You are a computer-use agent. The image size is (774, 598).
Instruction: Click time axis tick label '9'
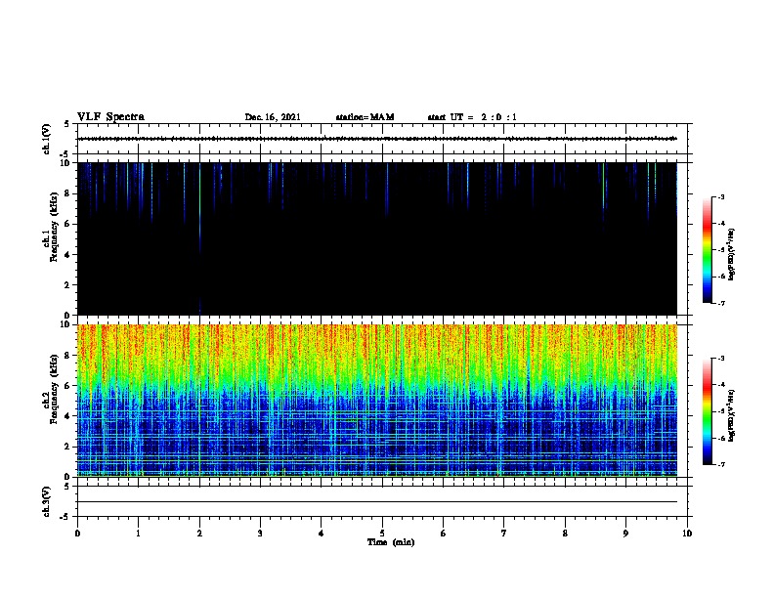click(x=625, y=534)
